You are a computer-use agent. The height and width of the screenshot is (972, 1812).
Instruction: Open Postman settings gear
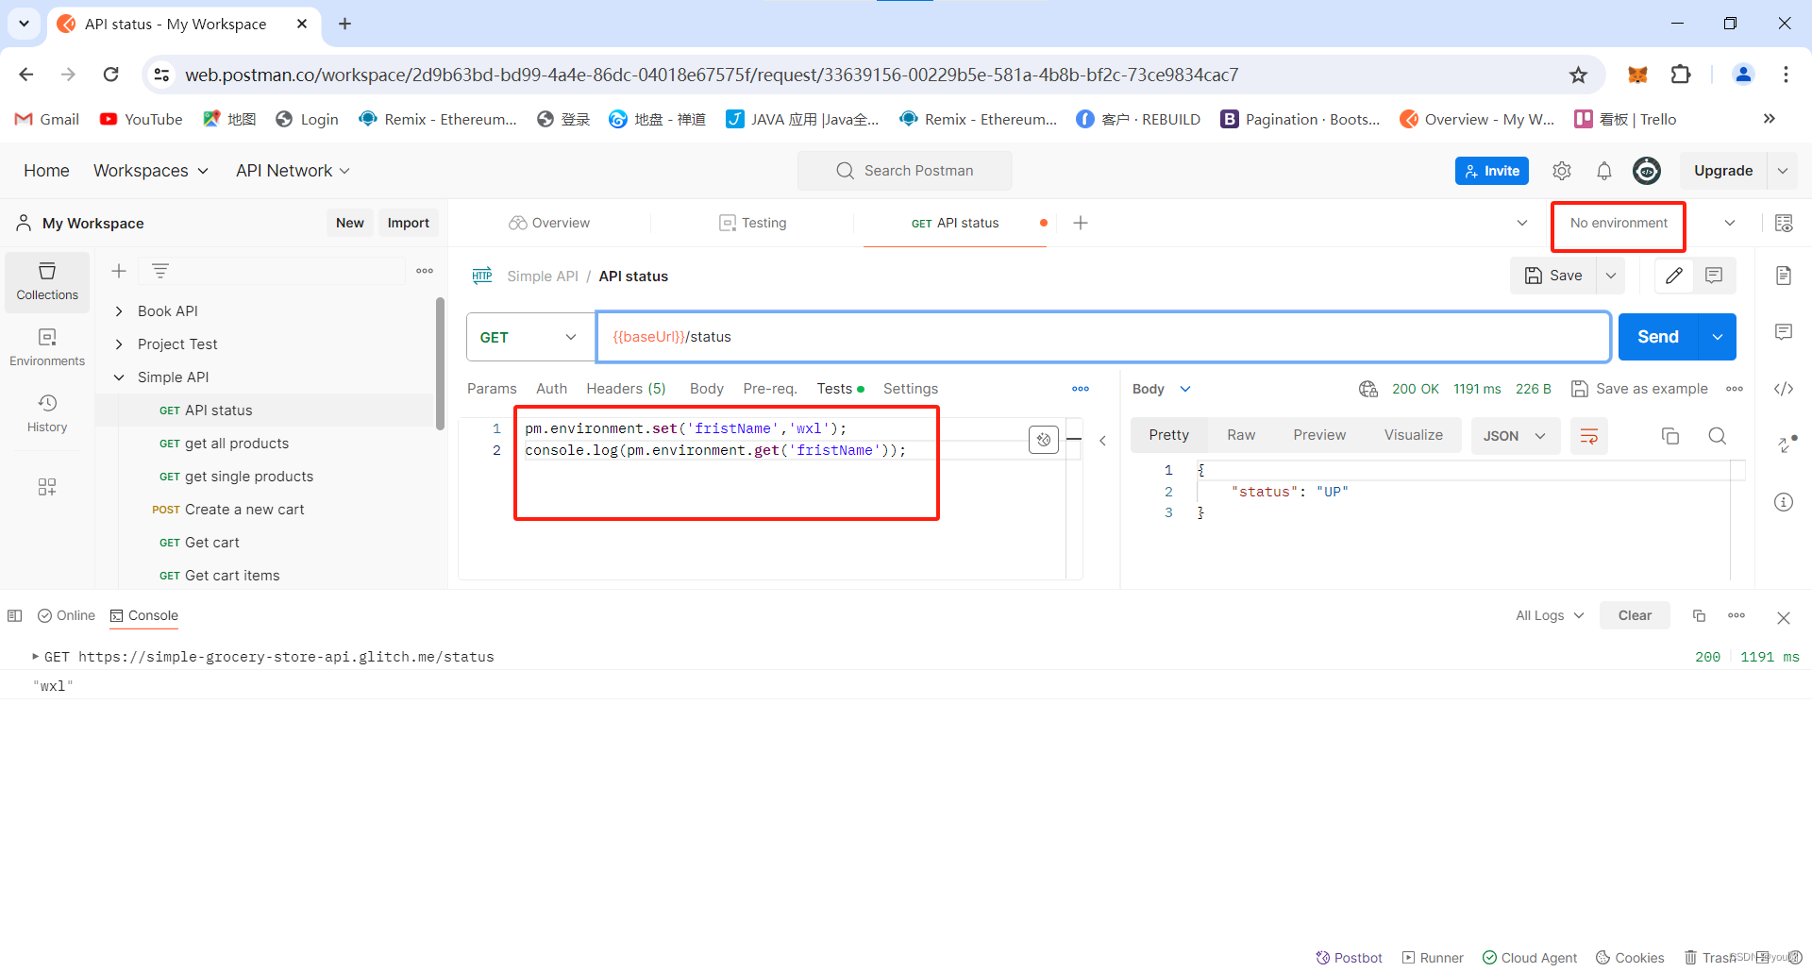(x=1562, y=171)
